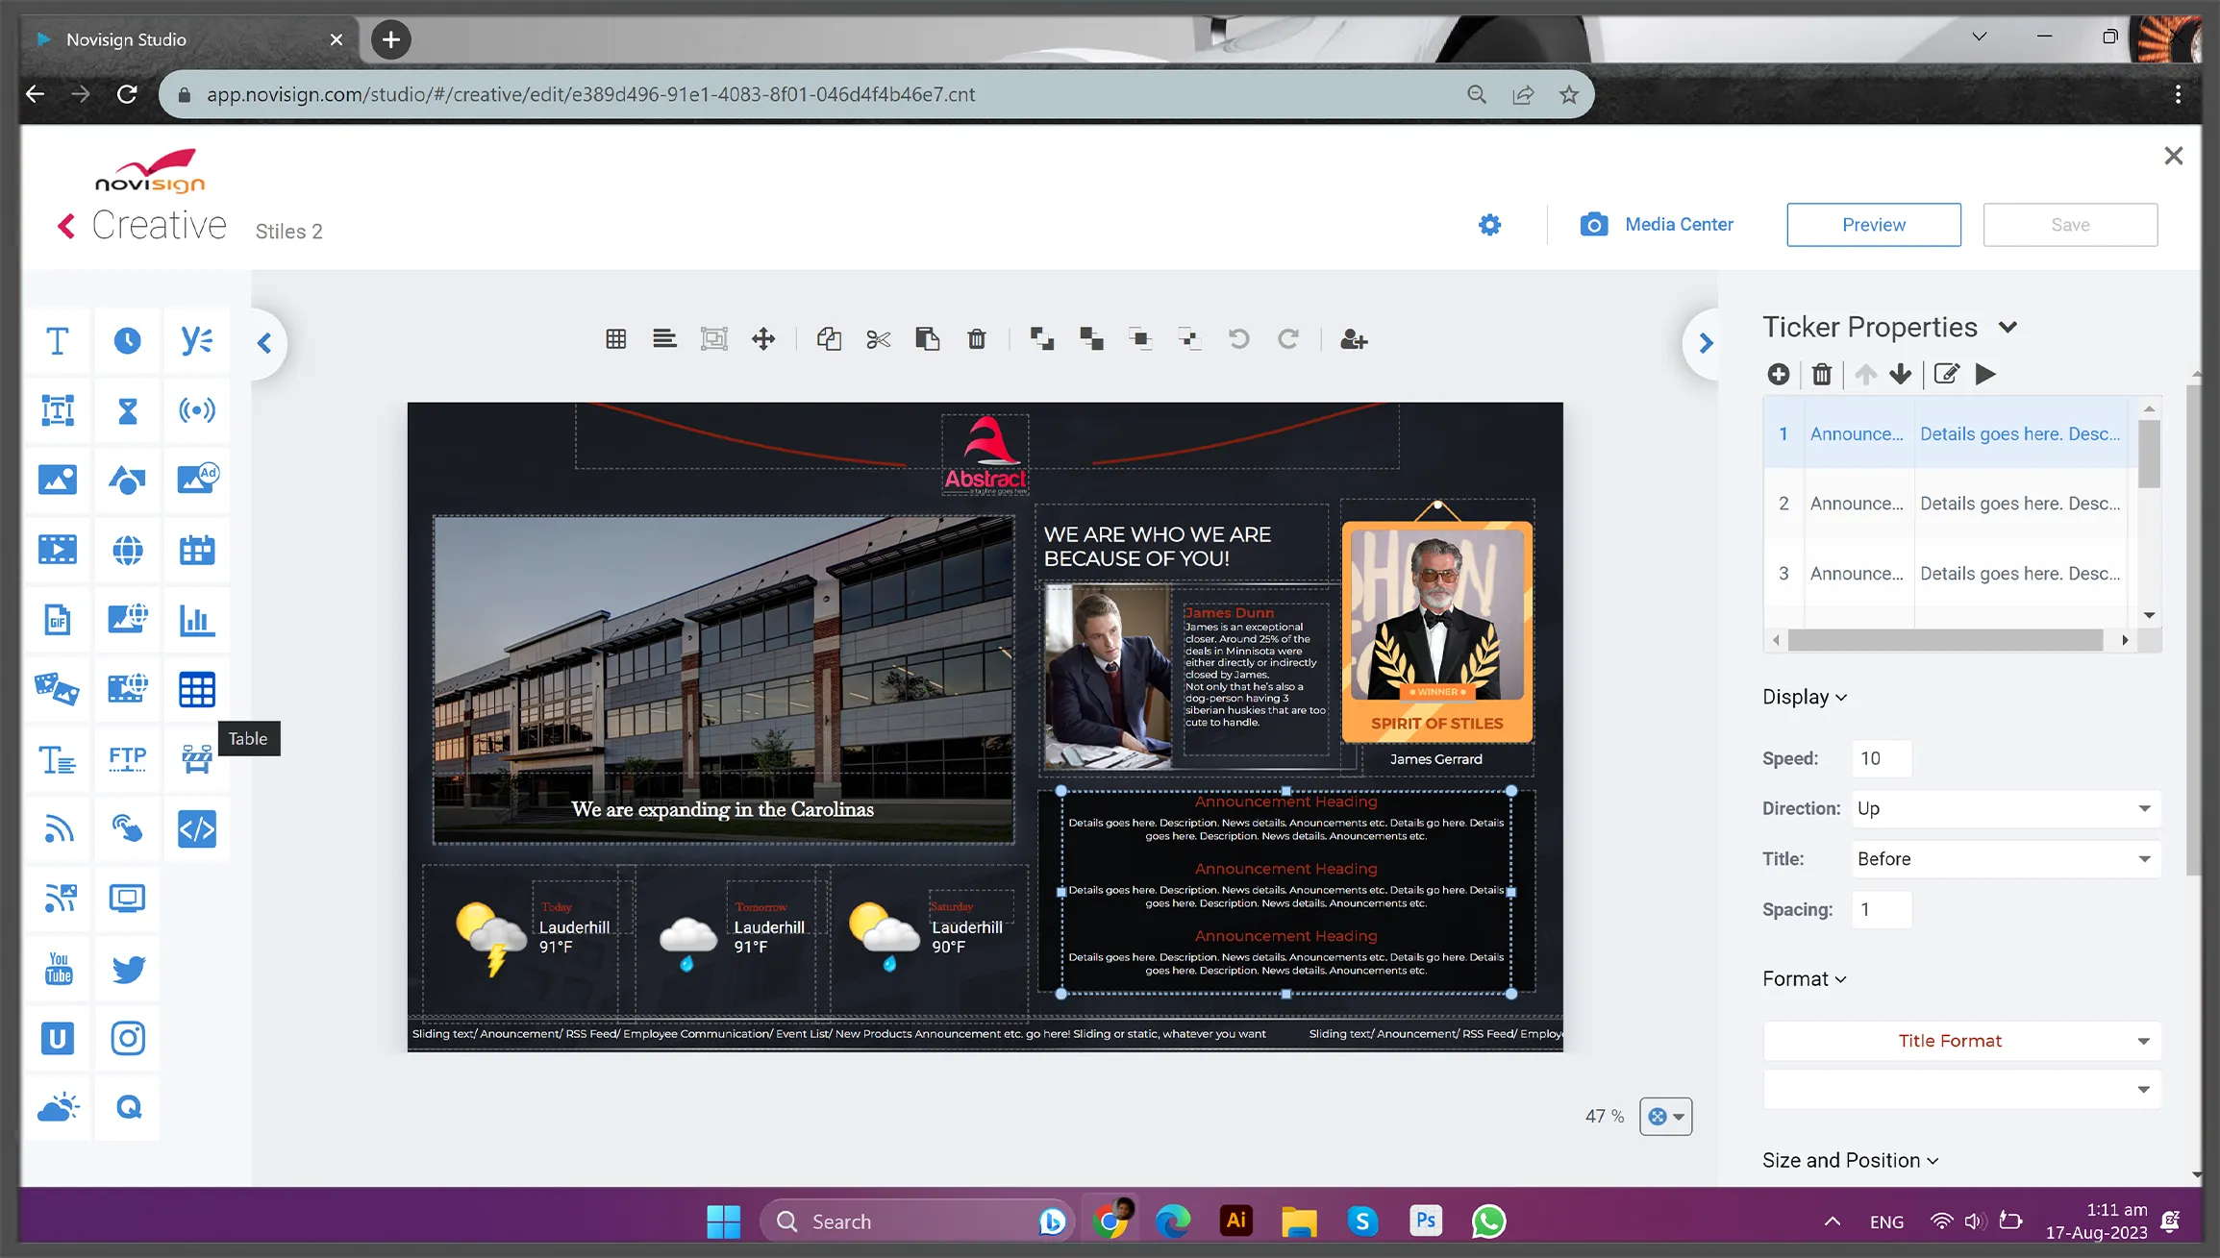
Task: Click the YouTube widget icon
Action: tap(57, 969)
